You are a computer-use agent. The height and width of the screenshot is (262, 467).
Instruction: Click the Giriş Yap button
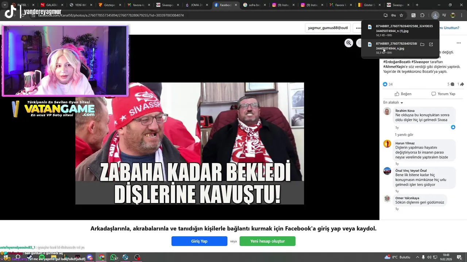click(x=199, y=241)
